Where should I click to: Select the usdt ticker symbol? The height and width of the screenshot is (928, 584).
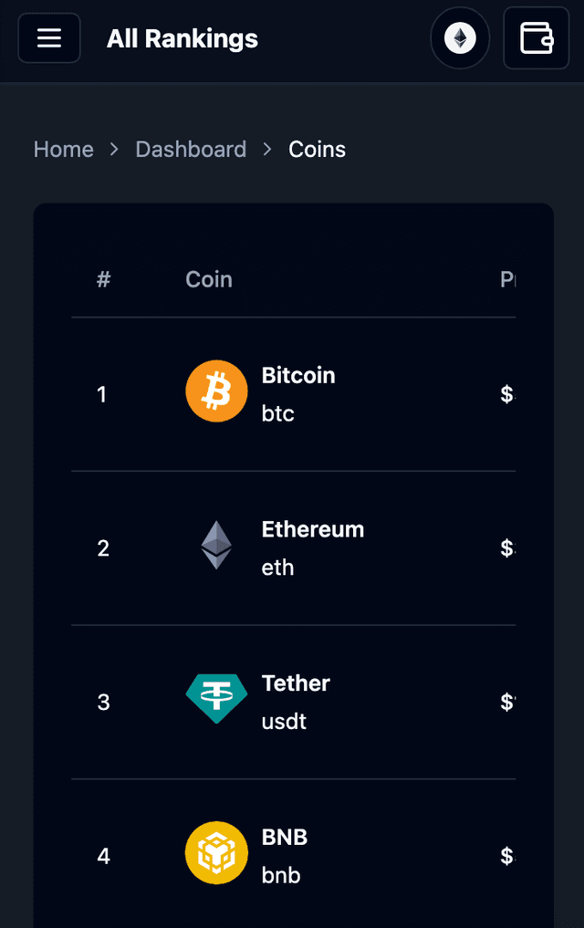284,722
